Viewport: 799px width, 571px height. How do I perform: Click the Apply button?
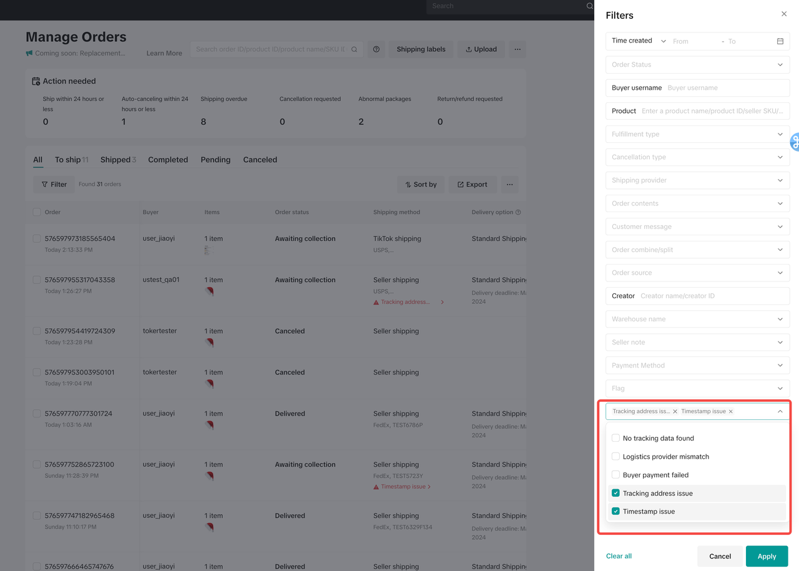click(767, 556)
